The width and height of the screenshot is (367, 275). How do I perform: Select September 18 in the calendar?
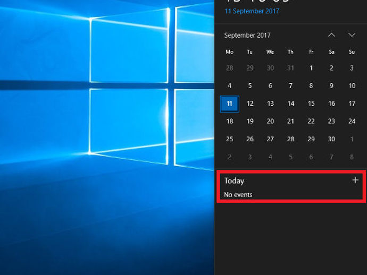(x=230, y=121)
